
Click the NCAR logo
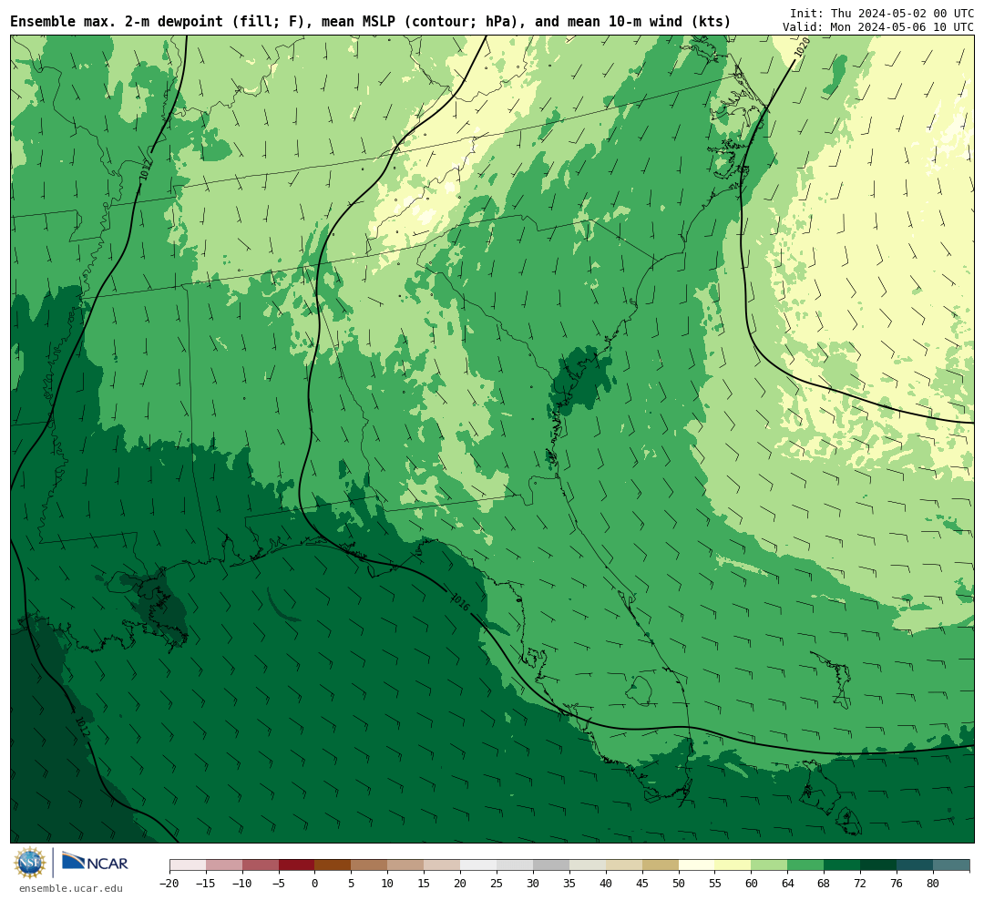(x=95, y=863)
